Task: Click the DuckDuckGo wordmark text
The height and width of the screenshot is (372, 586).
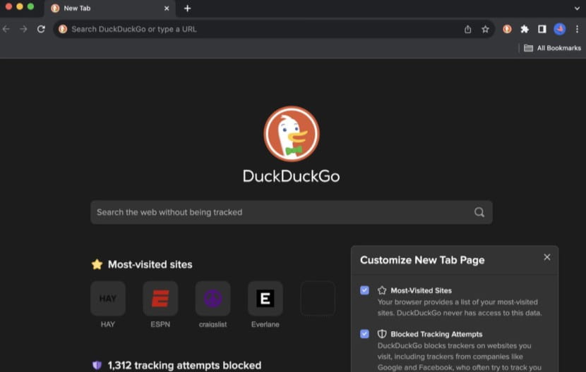Action: point(292,176)
